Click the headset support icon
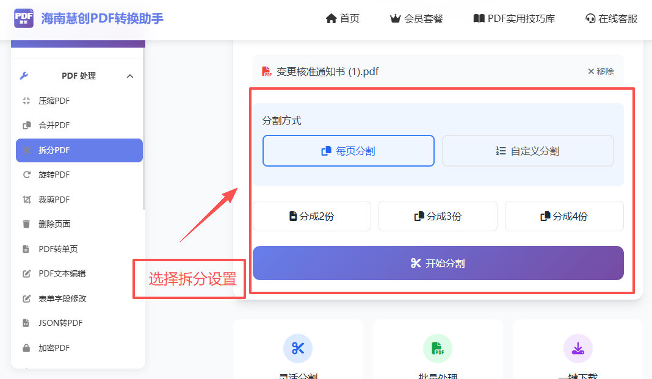The height and width of the screenshot is (379, 652). [590, 18]
